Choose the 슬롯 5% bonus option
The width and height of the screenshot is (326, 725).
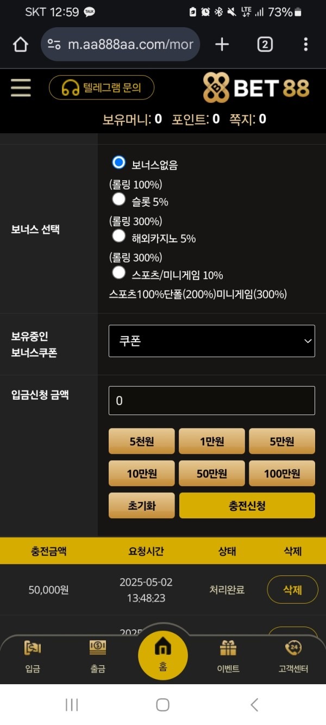pyautogui.click(x=118, y=200)
